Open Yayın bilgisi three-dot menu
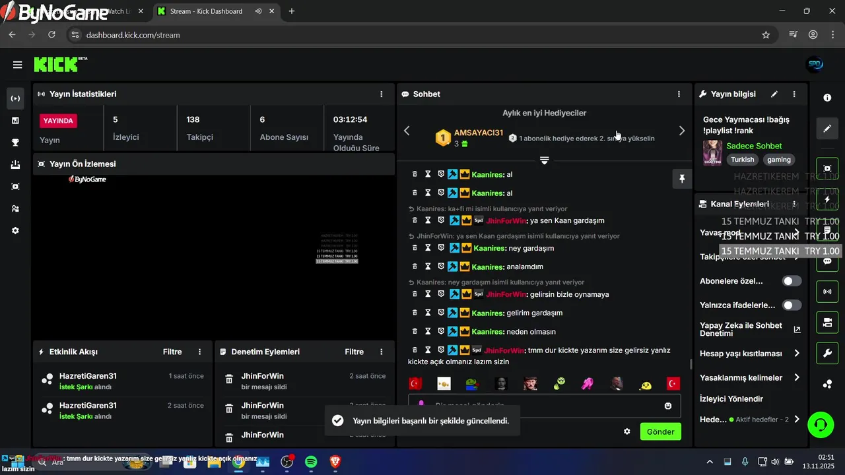 click(794, 94)
